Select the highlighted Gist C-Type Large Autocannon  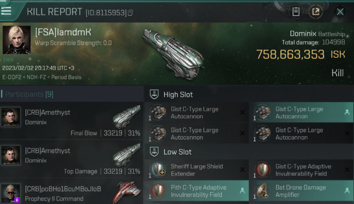301,112
